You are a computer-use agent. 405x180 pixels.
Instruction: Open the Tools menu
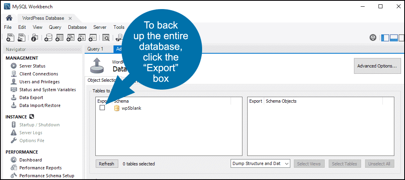(x=119, y=27)
